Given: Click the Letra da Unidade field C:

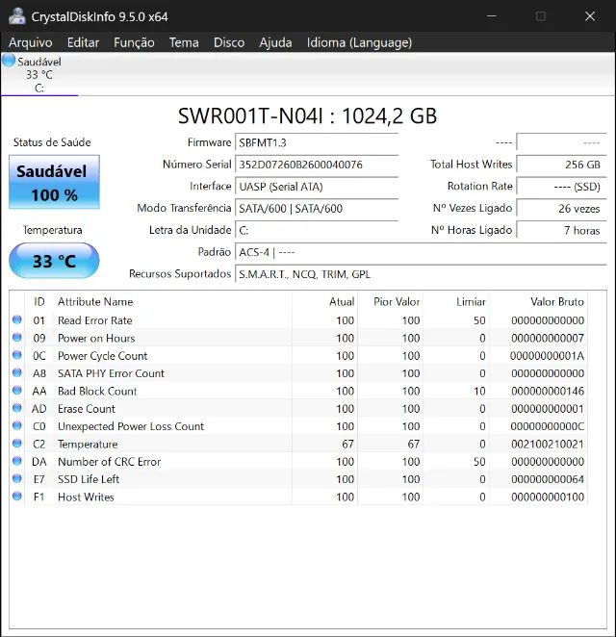Looking at the screenshot, I should (x=317, y=230).
